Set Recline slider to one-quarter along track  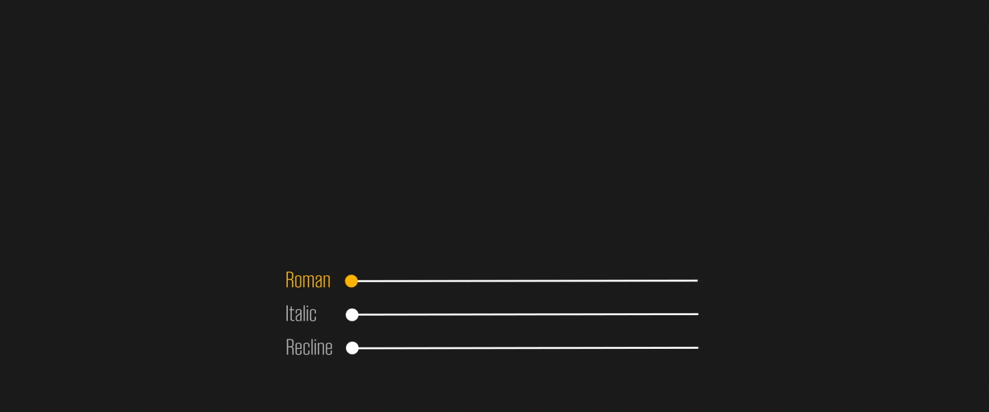pyautogui.click(x=439, y=348)
